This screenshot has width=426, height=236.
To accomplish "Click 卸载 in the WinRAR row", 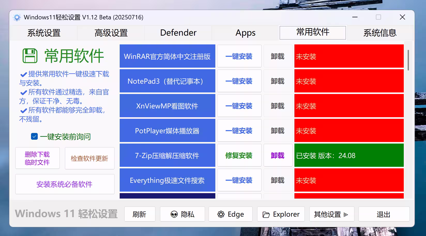I will (278, 56).
